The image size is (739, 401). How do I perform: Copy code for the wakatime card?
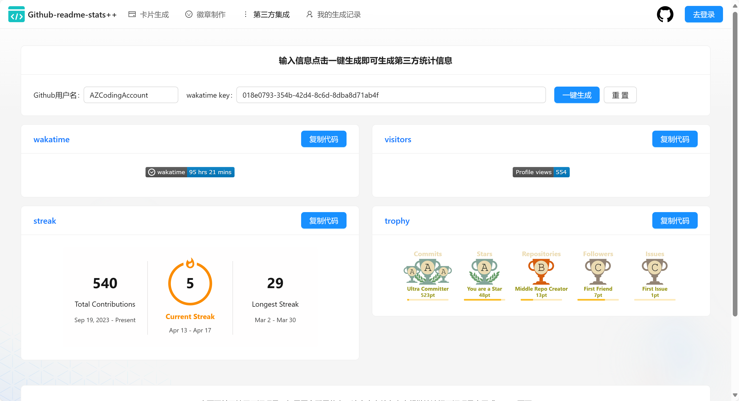323,139
